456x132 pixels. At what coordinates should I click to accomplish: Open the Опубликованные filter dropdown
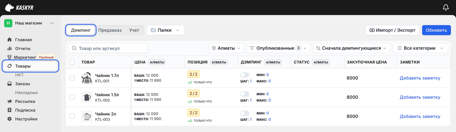coord(278,48)
